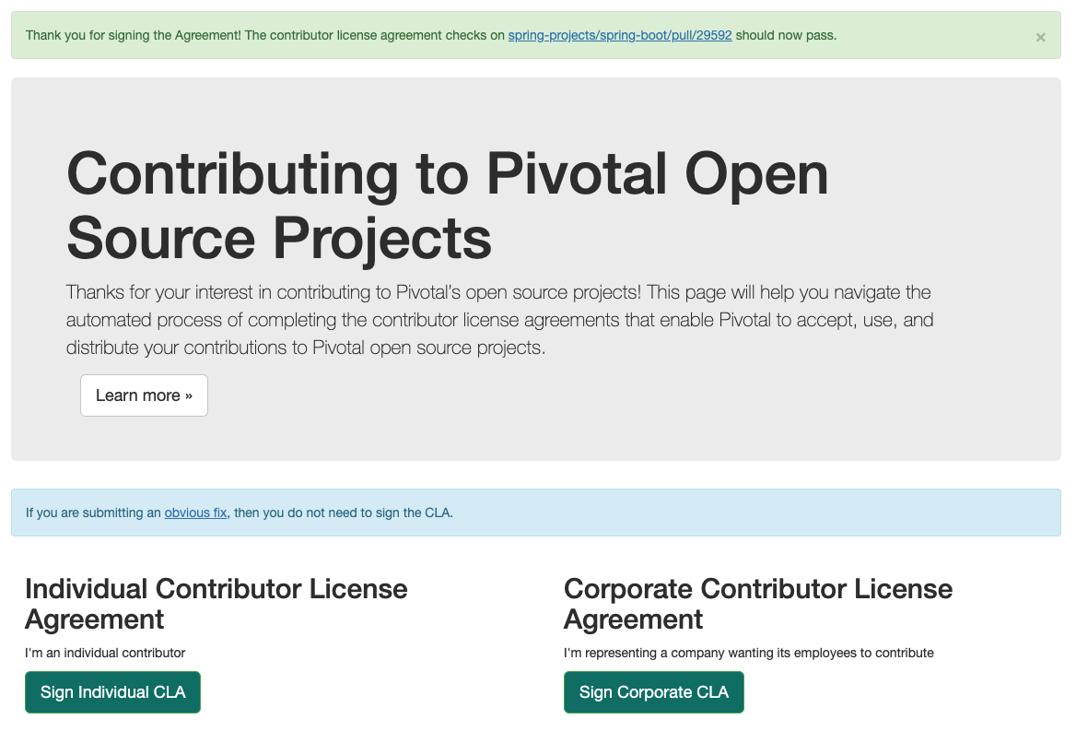1076x731 pixels.
Task: Click the text "then you do not need to sign the CLA"
Action: tap(342, 513)
